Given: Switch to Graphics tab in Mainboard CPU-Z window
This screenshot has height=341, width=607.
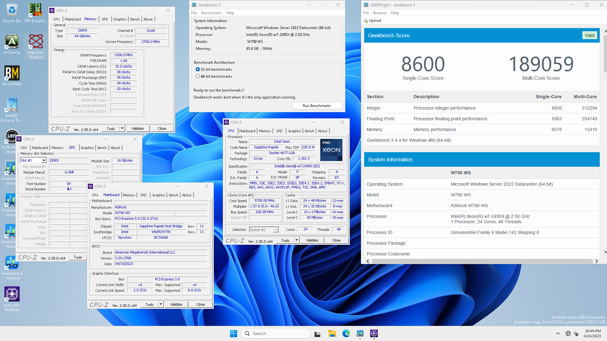Looking at the screenshot, I should click(x=158, y=195).
